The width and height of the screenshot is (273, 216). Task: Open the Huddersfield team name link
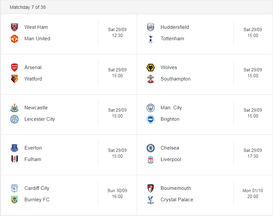coord(175,27)
